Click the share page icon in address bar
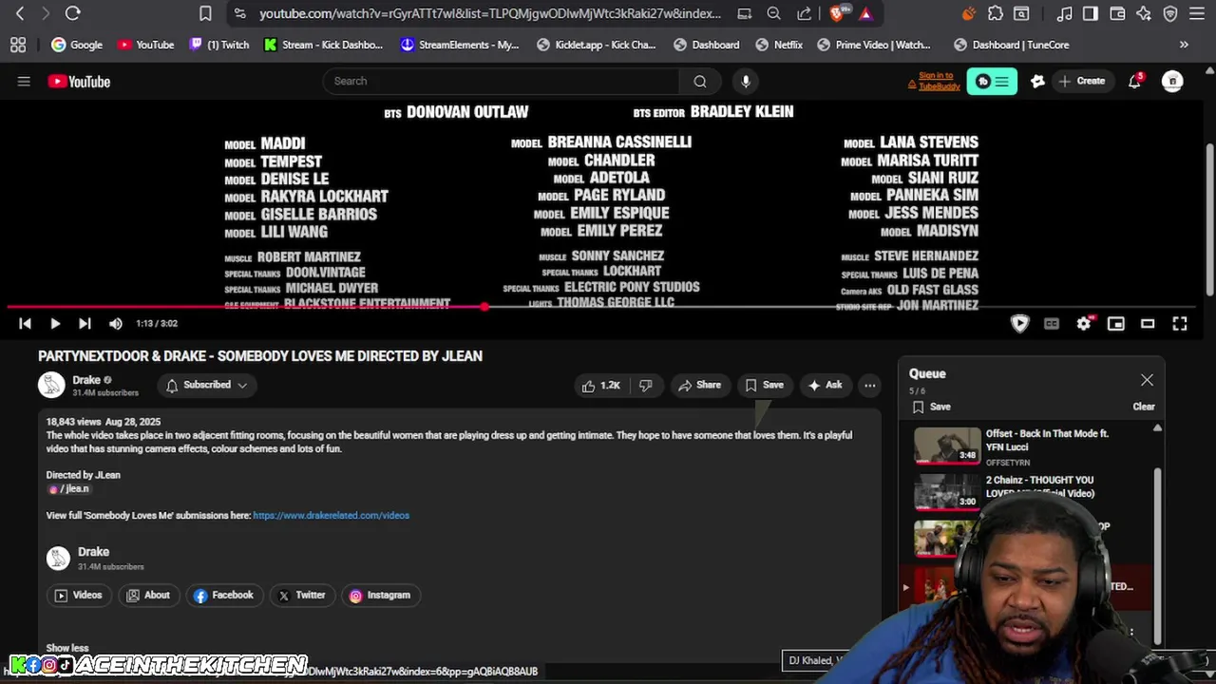This screenshot has width=1216, height=684. click(804, 13)
